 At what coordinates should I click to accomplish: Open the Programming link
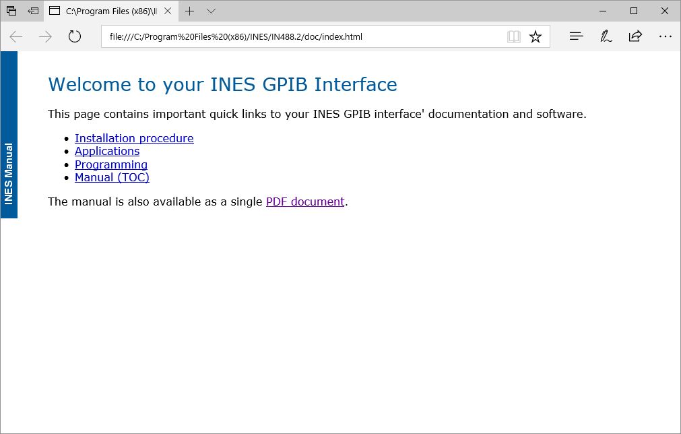(x=111, y=164)
